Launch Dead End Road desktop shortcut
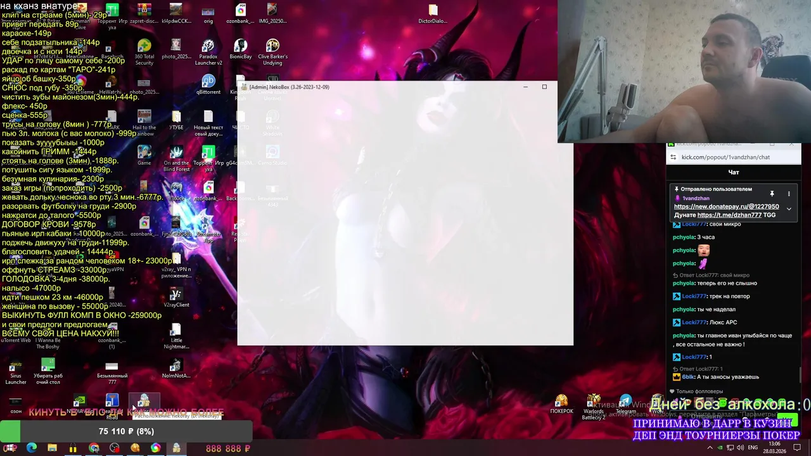Image resolution: width=811 pixels, height=456 pixels. [112, 405]
